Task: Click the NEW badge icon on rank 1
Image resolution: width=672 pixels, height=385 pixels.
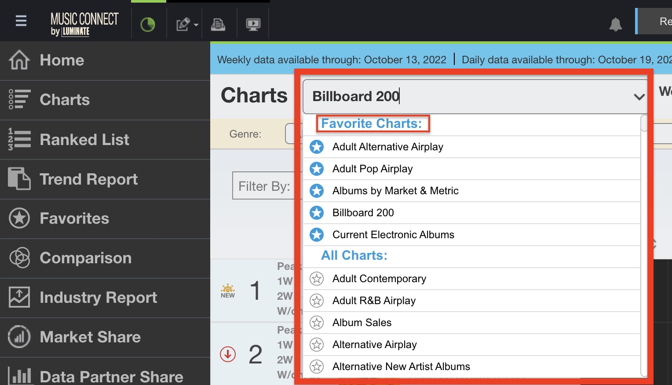Action: pos(228,291)
